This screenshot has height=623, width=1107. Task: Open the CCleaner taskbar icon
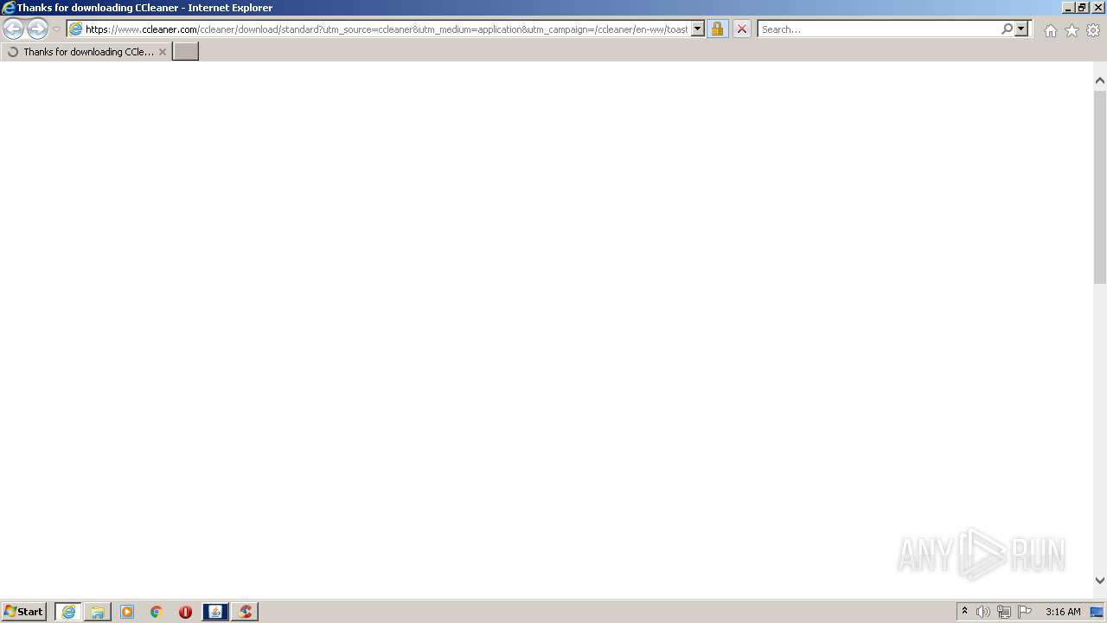tap(245, 612)
